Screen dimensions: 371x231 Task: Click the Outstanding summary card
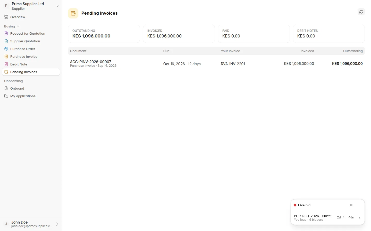pos(104,34)
